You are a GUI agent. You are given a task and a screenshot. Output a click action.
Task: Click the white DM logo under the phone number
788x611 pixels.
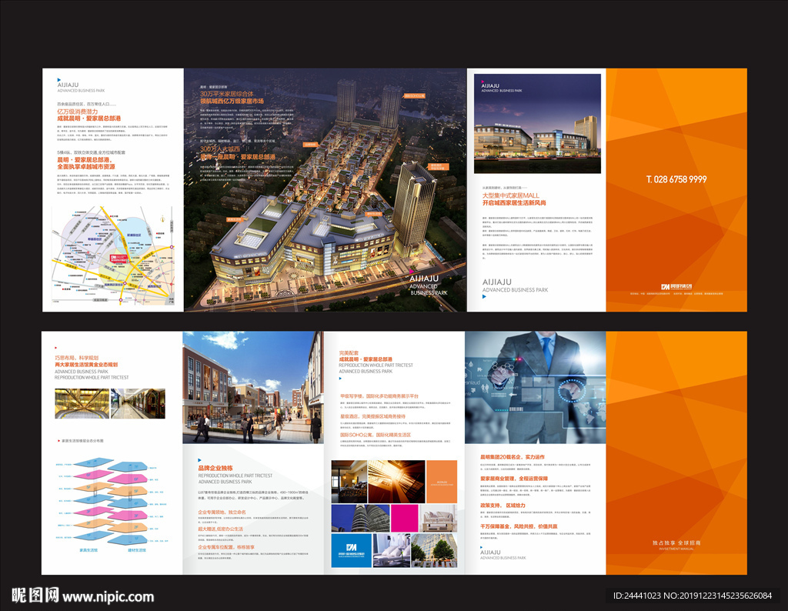(676, 286)
